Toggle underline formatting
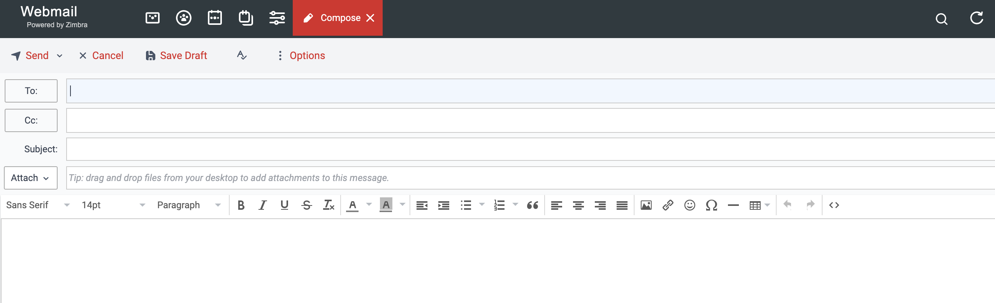Screen dimensions: 995x303 pos(285,205)
